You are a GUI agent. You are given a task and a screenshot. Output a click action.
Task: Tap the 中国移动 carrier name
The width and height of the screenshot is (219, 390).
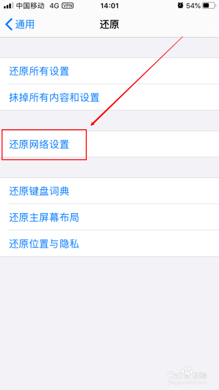(30, 5)
